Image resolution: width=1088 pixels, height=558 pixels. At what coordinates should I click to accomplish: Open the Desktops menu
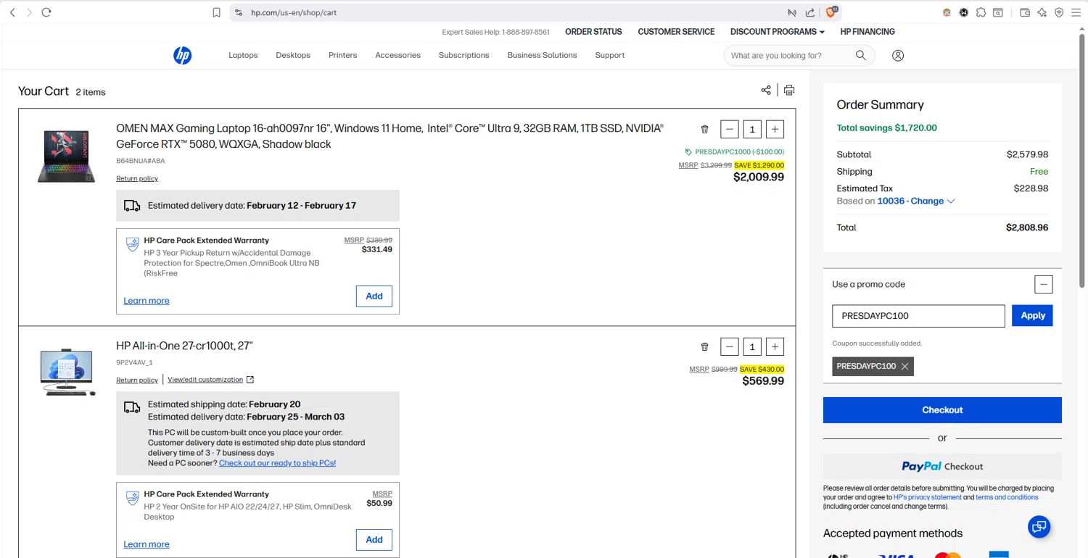click(293, 55)
